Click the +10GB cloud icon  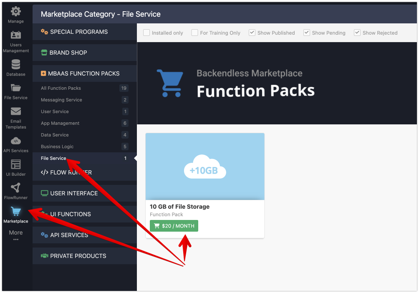[205, 167]
